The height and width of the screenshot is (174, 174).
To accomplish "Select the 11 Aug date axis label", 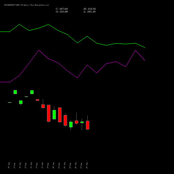I will click(15, 165).
